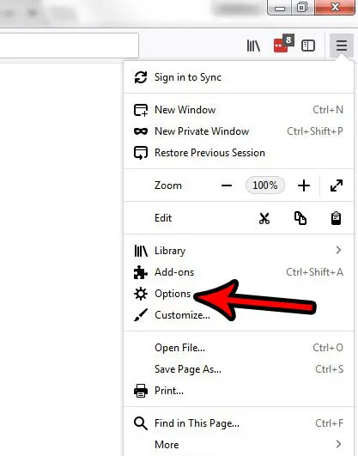Viewport: 358px width, 456px height.
Task: Click the Find magnifying glass icon
Action: 141,423
